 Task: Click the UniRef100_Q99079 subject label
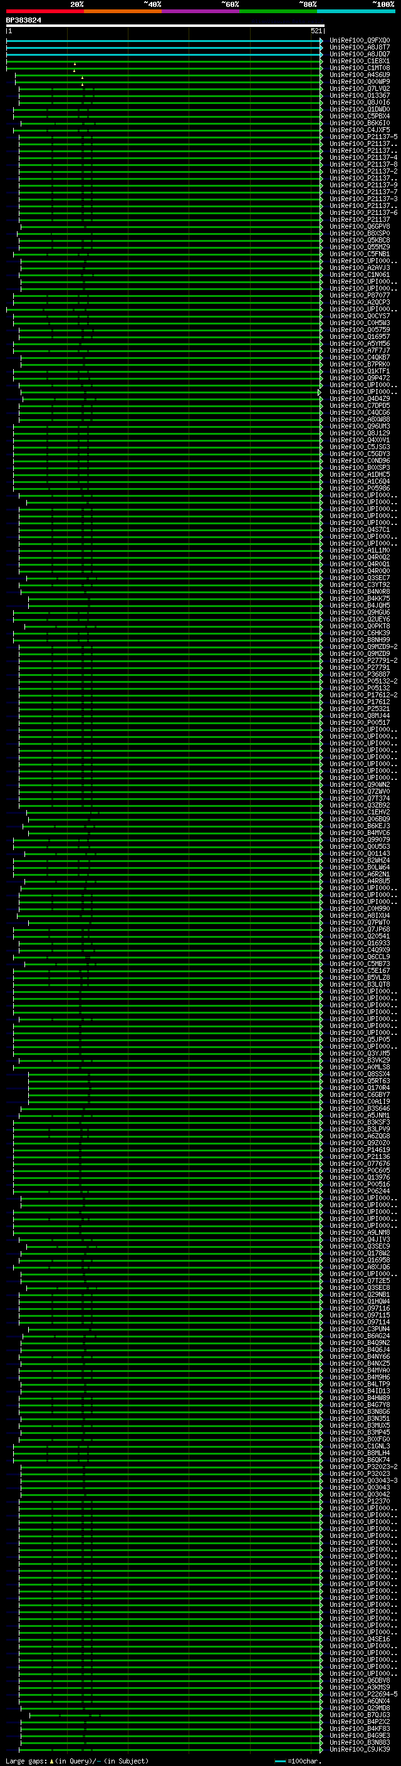coord(359,839)
